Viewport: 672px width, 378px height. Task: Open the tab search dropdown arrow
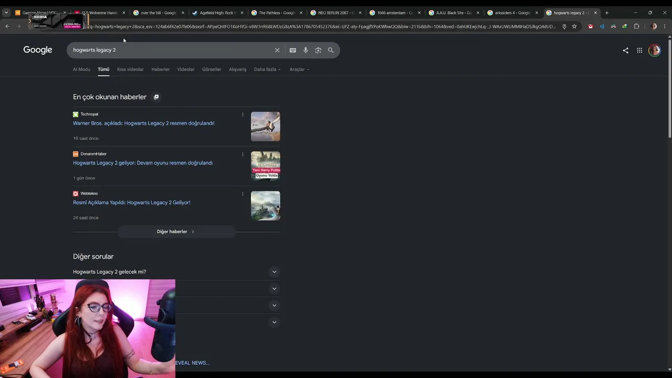coord(6,13)
